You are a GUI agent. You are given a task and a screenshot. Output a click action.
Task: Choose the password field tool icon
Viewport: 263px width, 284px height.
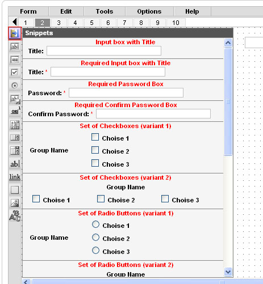point(15,60)
